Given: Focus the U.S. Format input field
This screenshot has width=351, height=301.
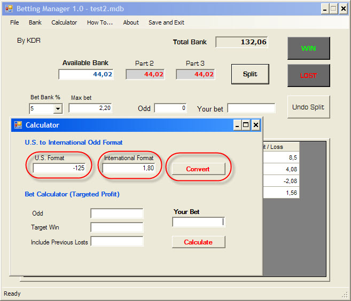Looking at the screenshot, I should click(60, 168).
